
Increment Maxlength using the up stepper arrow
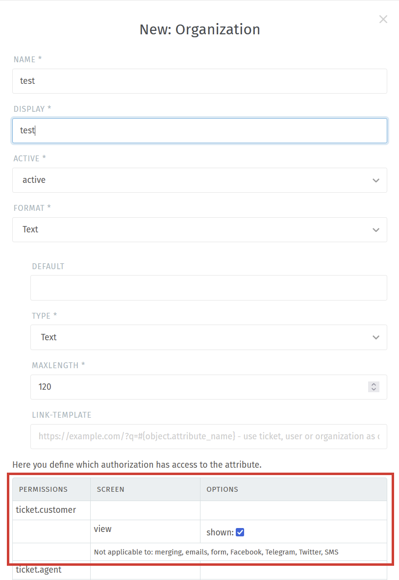coord(374,384)
